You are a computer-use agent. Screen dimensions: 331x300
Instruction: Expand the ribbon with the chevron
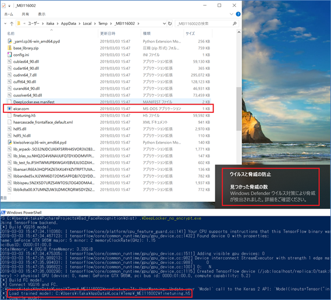[232, 14]
